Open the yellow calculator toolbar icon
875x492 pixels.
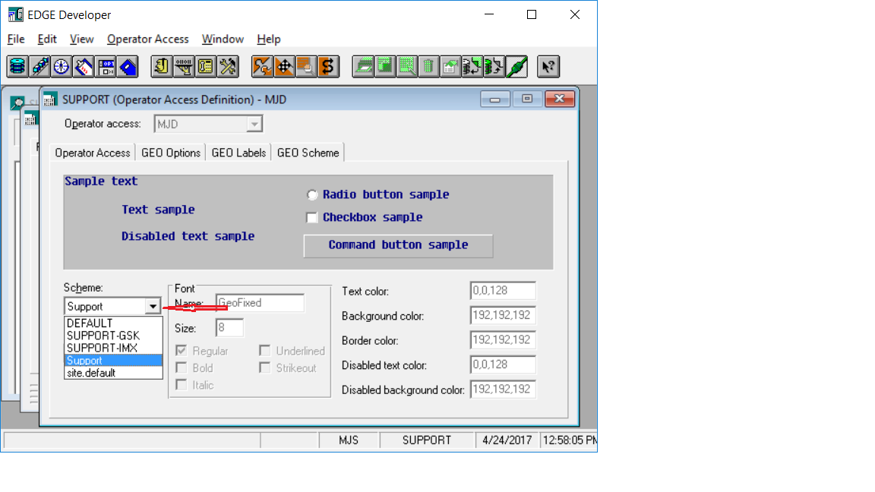coord(206,66)
